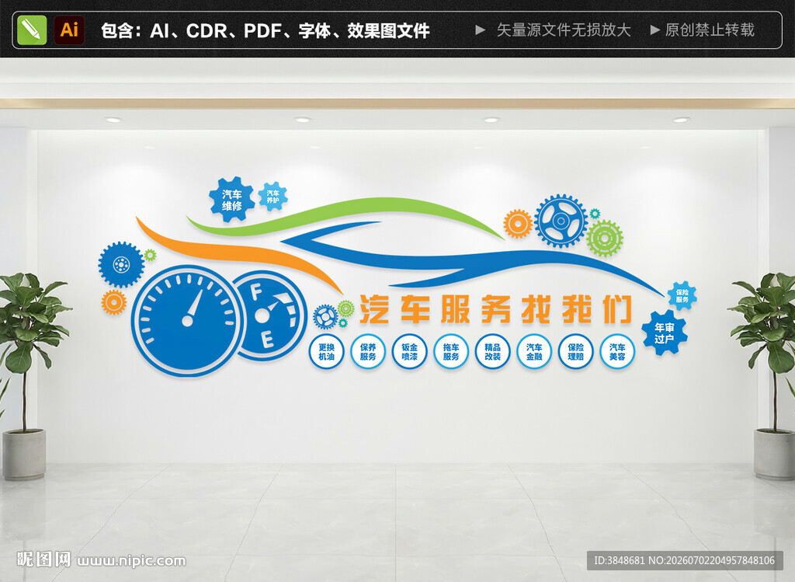Click the 汽车美容 circle badge
The width and height of the screenshot is (795, 582).
click(617, 352)
